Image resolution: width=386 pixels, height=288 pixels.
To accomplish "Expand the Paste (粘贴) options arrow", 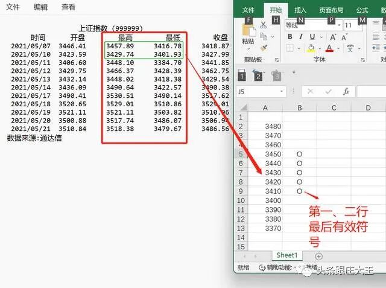I will 248,49.
